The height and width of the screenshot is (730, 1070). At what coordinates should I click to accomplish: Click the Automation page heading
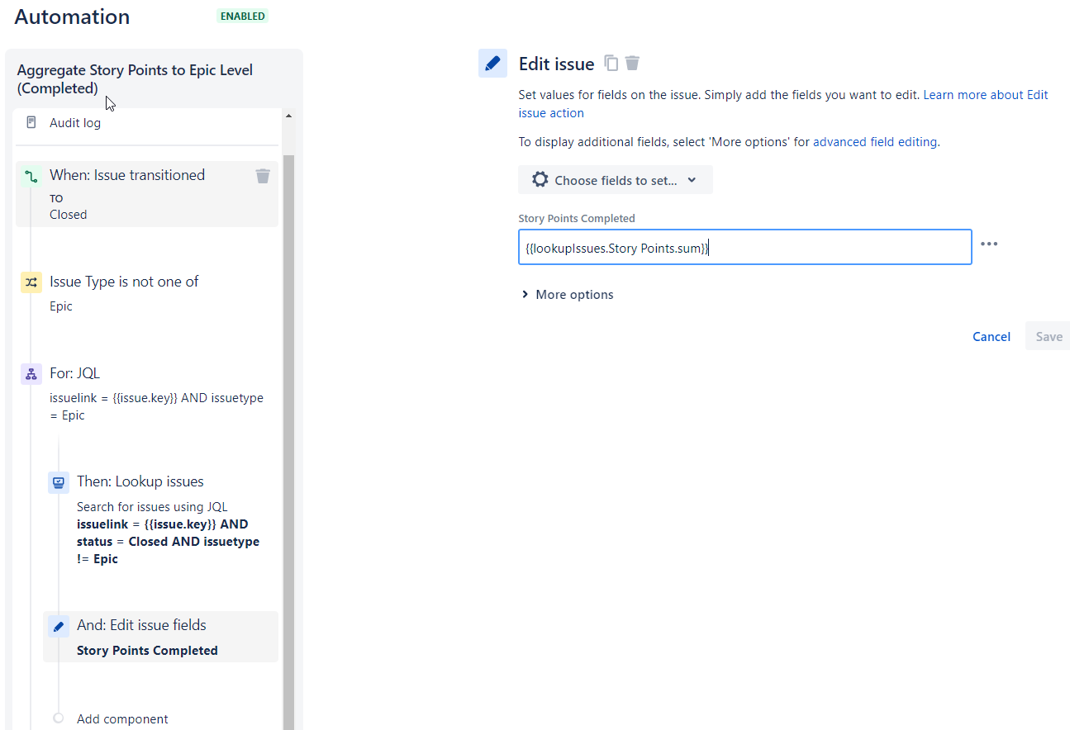[72, 17]
